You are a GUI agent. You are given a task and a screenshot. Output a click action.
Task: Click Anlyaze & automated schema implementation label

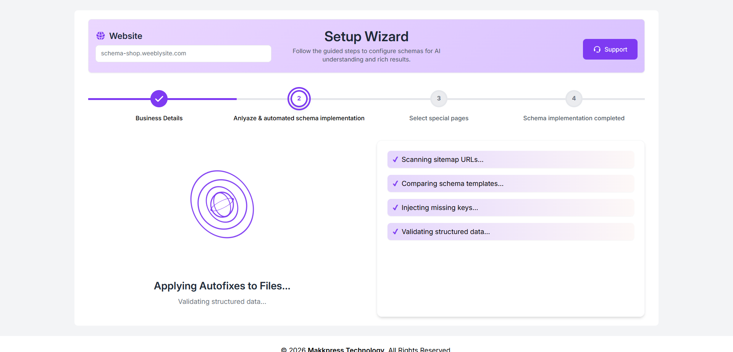click(x=299, y=118)
